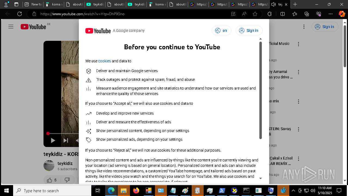Open options for 'fficial Music' suggestion
The width and height of the screenshot is (348, 196).
coord(299,44)
